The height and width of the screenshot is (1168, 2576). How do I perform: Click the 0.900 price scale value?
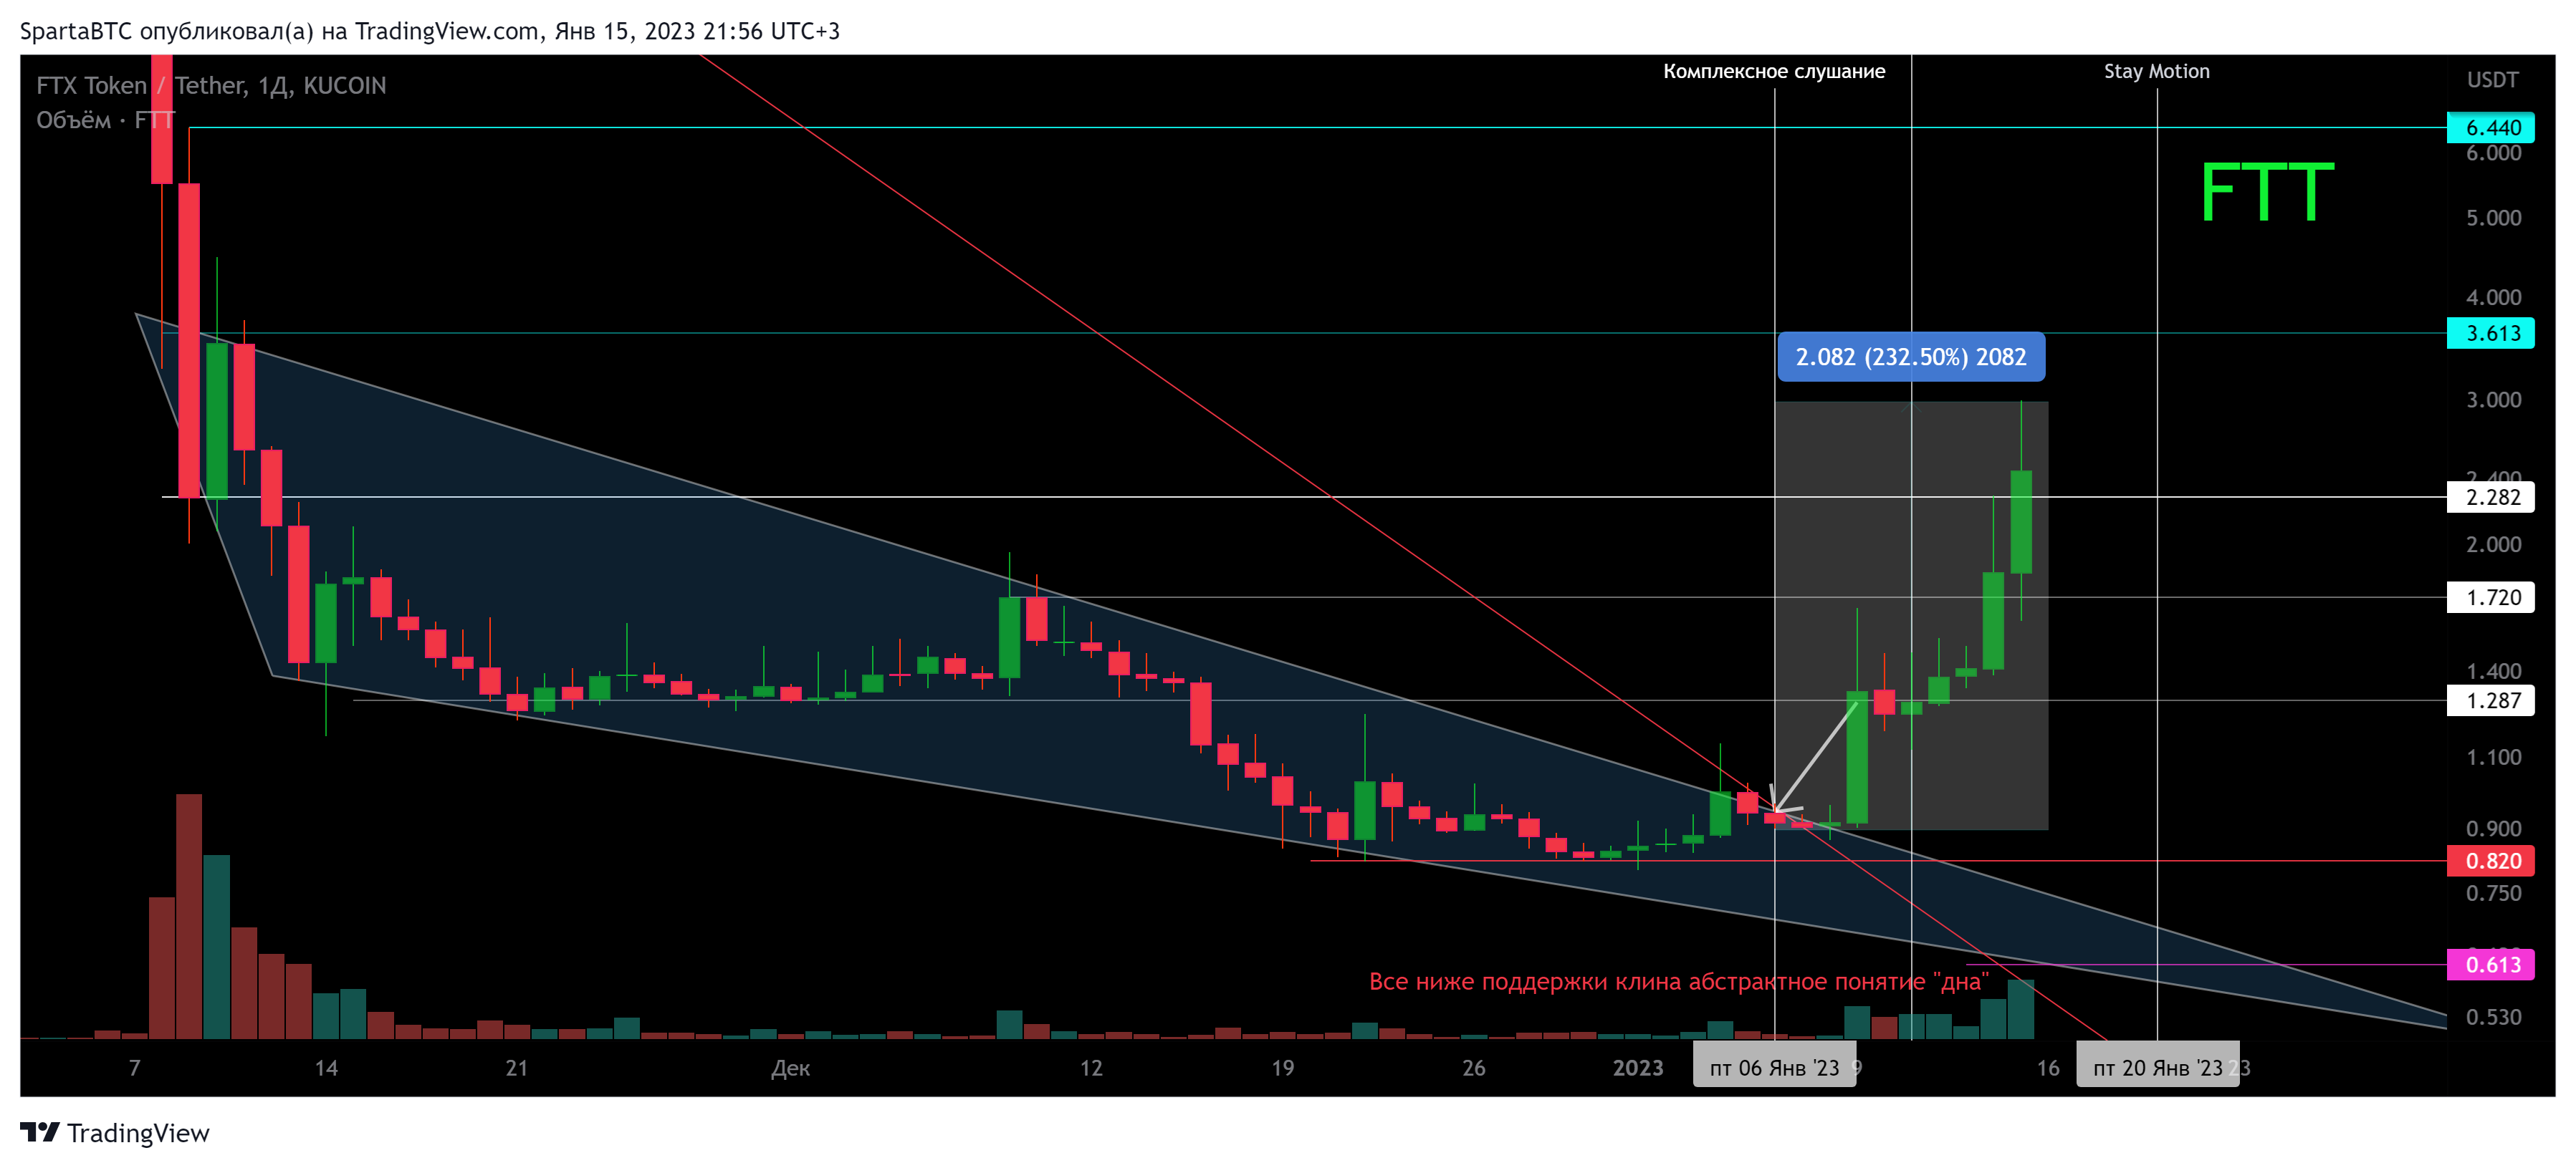click(2493, 829)
